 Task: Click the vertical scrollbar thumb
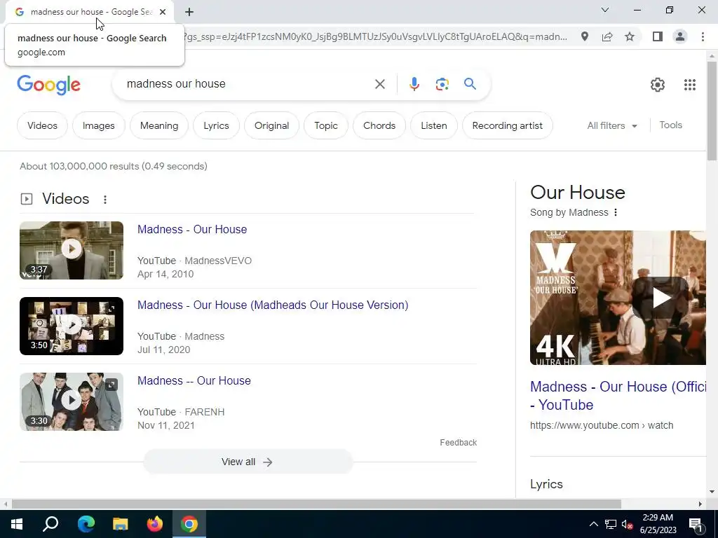pyautogui.click(x=712, y=111)
